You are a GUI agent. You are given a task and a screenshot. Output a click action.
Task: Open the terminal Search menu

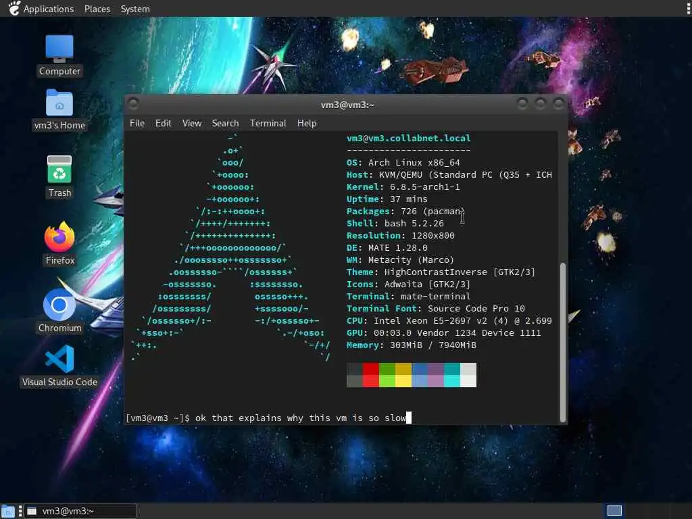click(225, 123)
